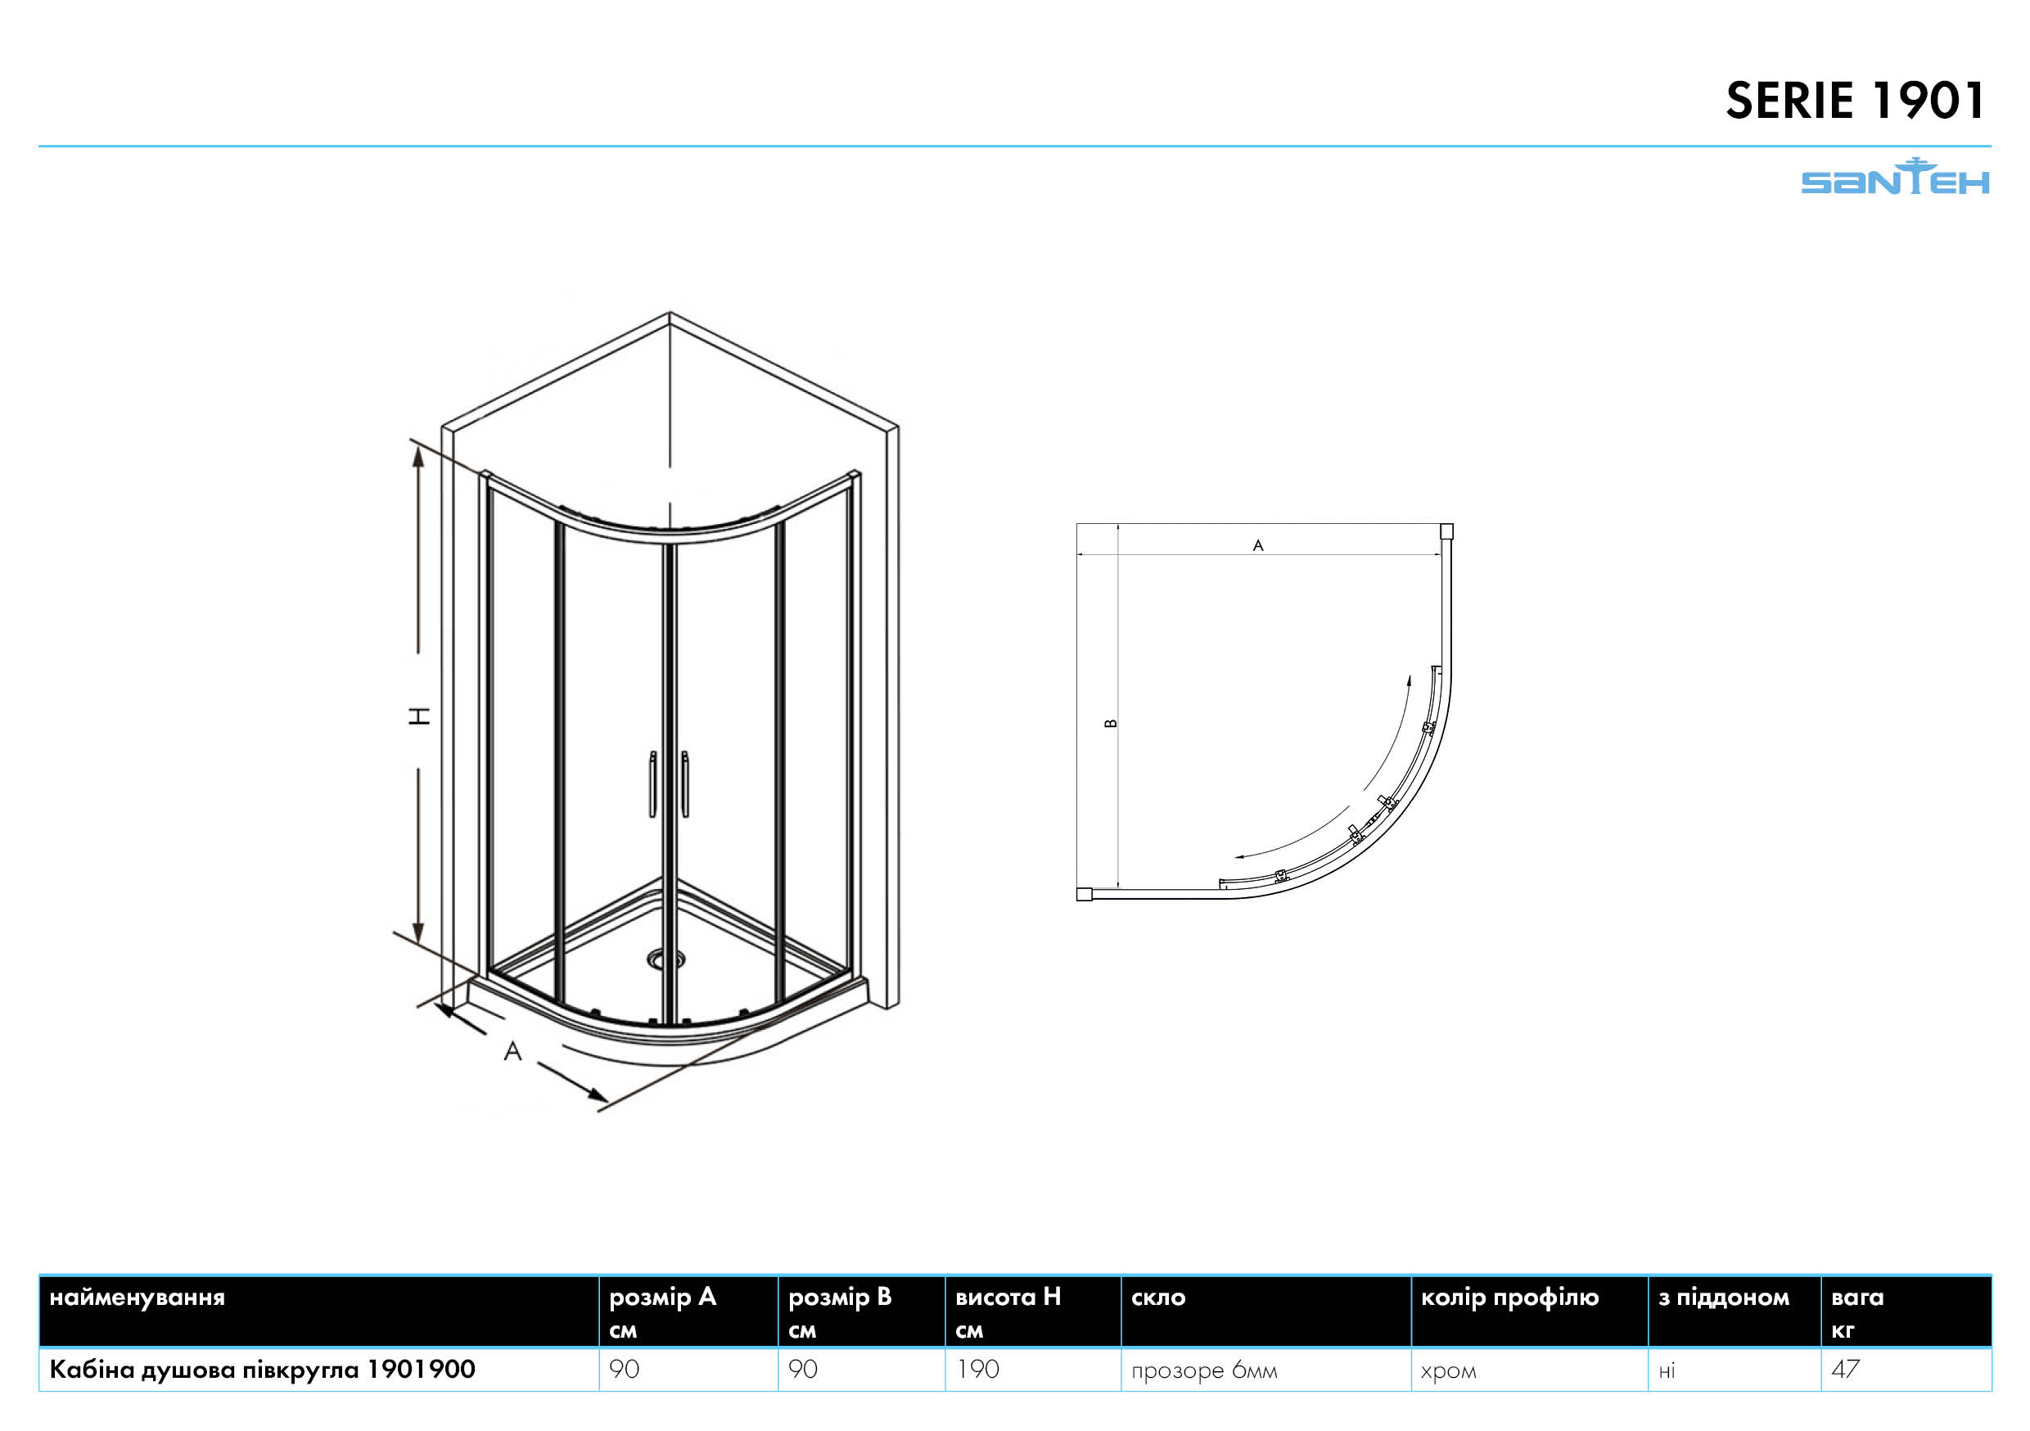Click the weight value 47 cell
The width and height of the screenshot is (2030, 1431).
tap(1844, 1369)
